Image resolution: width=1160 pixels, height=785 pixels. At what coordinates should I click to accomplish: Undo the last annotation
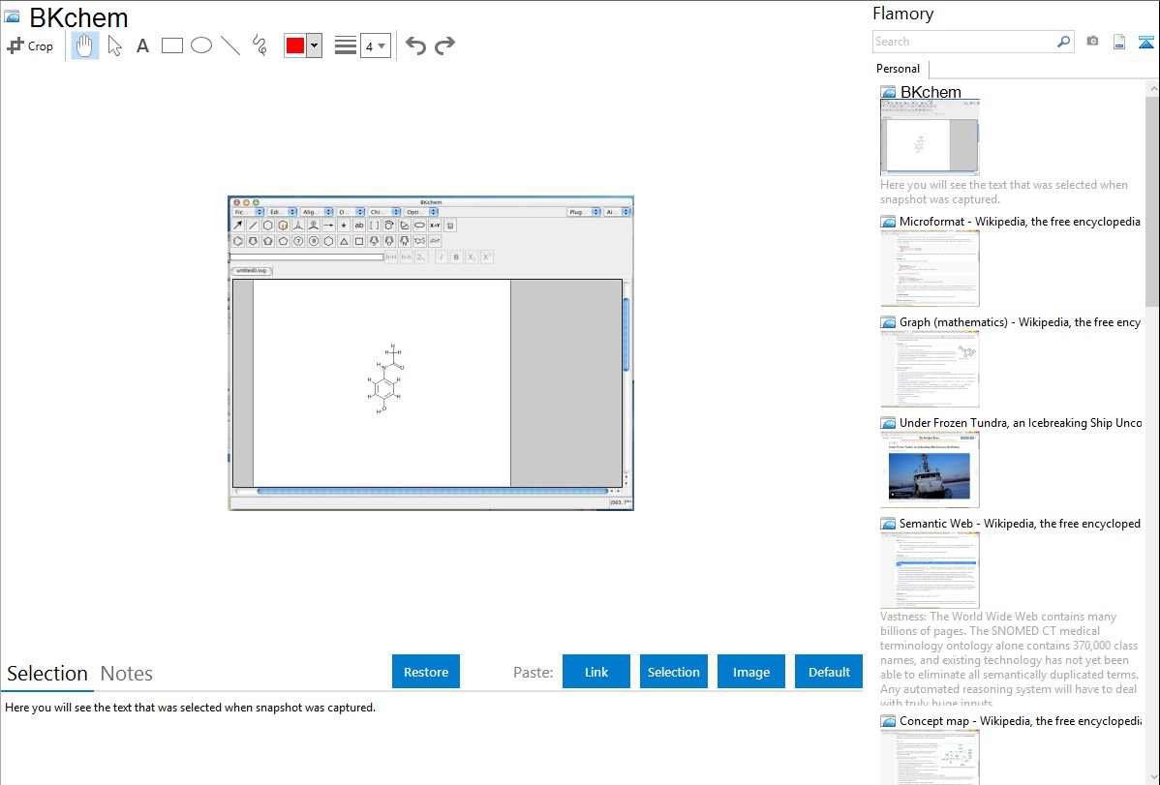click(415, 45)
